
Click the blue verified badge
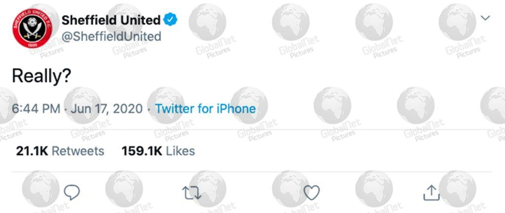coord(170,20)
